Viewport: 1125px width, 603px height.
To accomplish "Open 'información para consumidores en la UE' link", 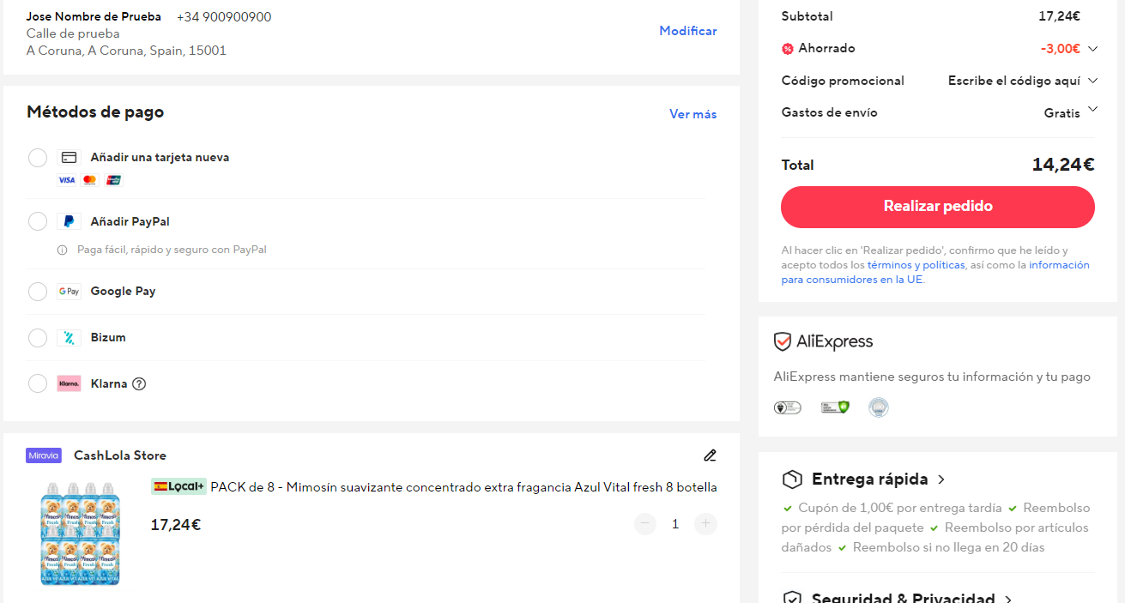I will 935,273.
